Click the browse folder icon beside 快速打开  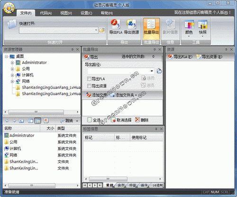(x=102, y=30)
